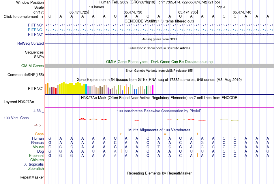Select the Chicken alignment row label
274x184 pixels.
(x=37, y=160)
